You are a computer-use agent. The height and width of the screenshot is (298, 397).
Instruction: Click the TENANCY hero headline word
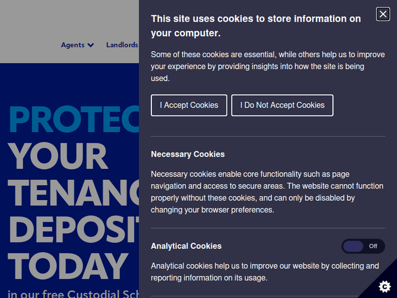(x=74, y=193)
